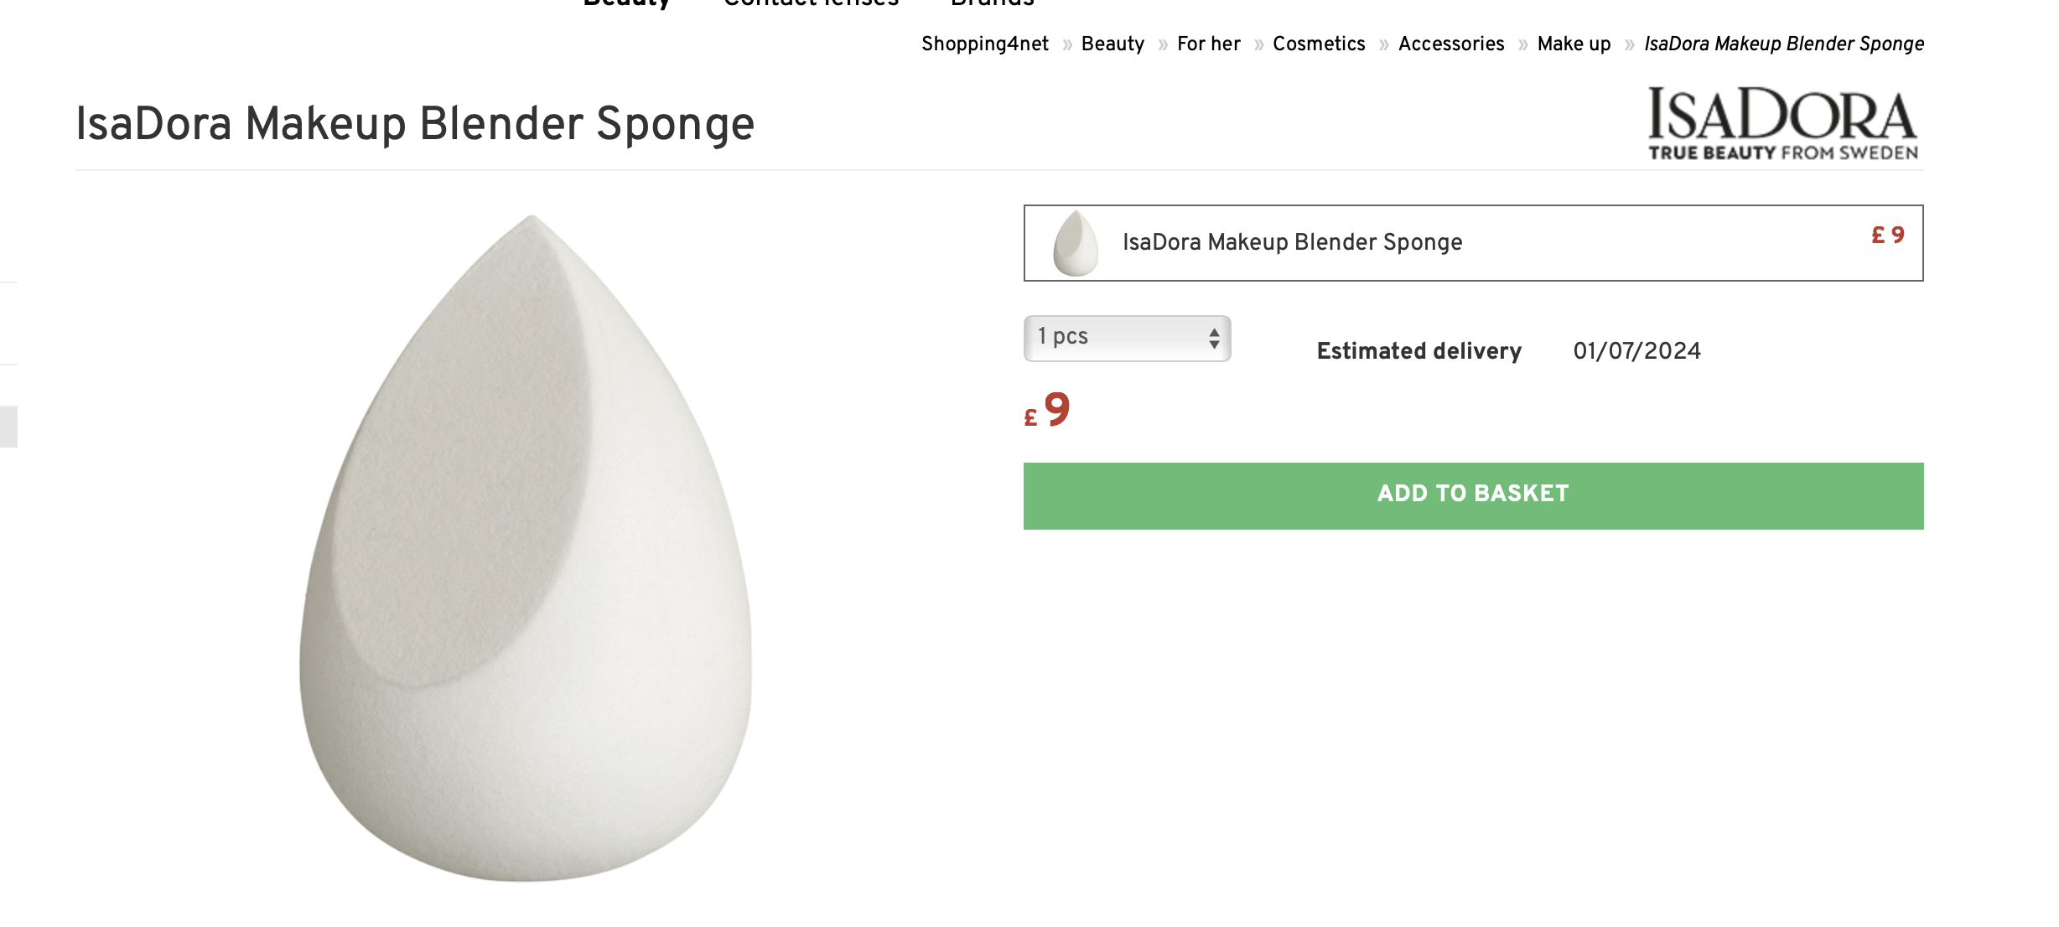Go to Shopping4net breadcrumb link
The height and width of the screenshot is (927, 2059).
[x=984, y=44]
